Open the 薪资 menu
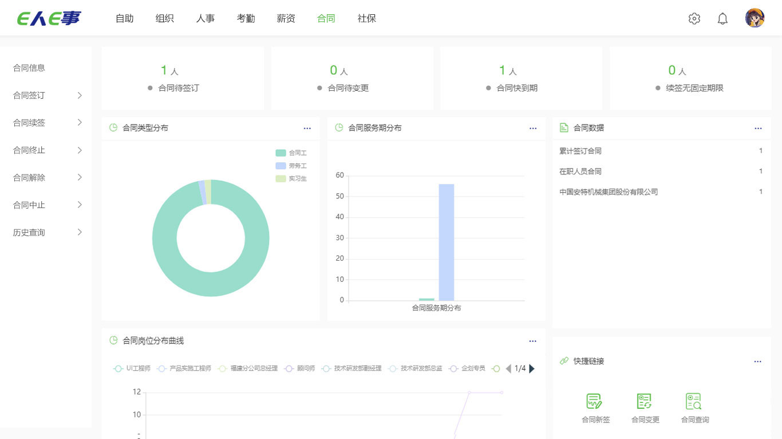Image resolution: width=782 pixels, height=439 pixels. [x=286, y=18]
